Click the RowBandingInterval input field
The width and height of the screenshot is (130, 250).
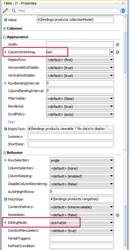click(80, 83)
